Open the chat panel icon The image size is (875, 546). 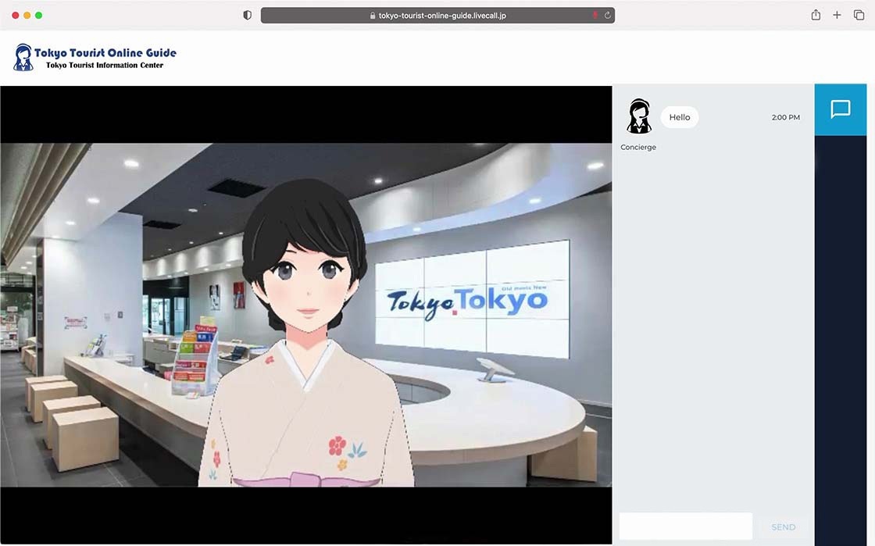[840, 109]
